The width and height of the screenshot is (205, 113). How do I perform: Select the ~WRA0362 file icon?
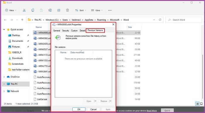[x=35, y=38]
